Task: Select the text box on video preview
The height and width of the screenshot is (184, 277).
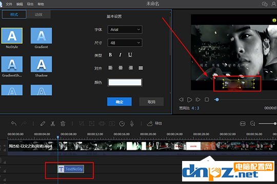Action: [239, 84]
